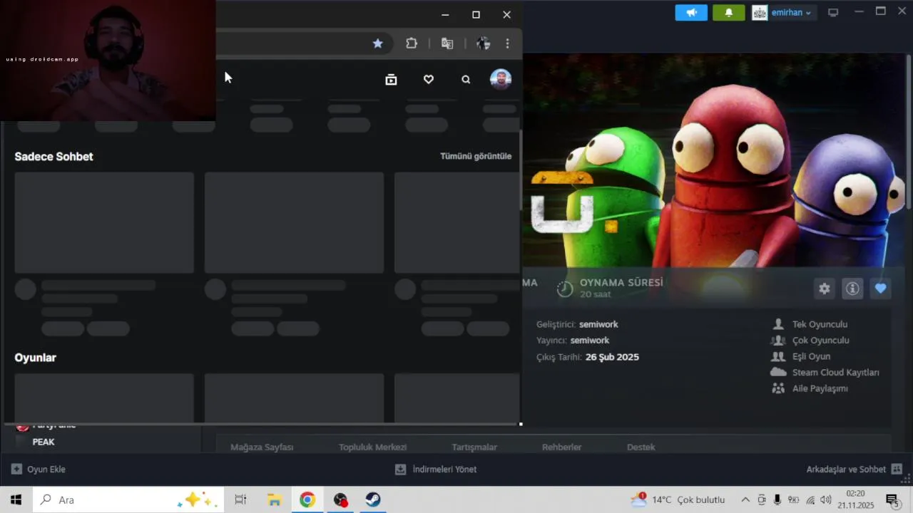Click 'Eşli Oyun' feature in Steam

811,356
